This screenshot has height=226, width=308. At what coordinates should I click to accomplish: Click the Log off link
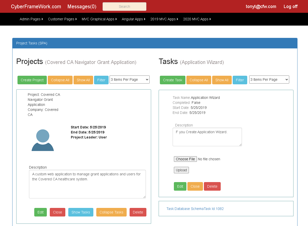(x=290, y=7)
